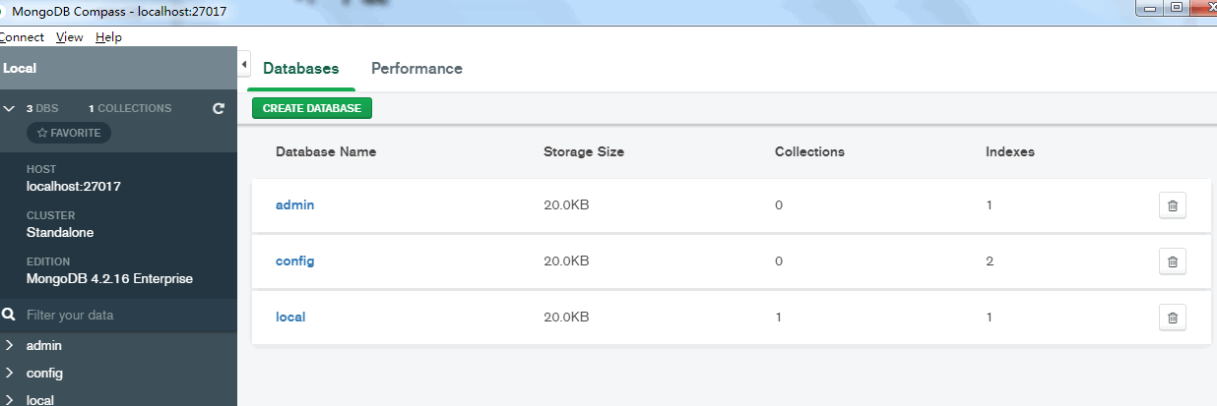Sort by Database Name column header
The height and width of the screenshot is (406, 1217).
click(326, 152)
